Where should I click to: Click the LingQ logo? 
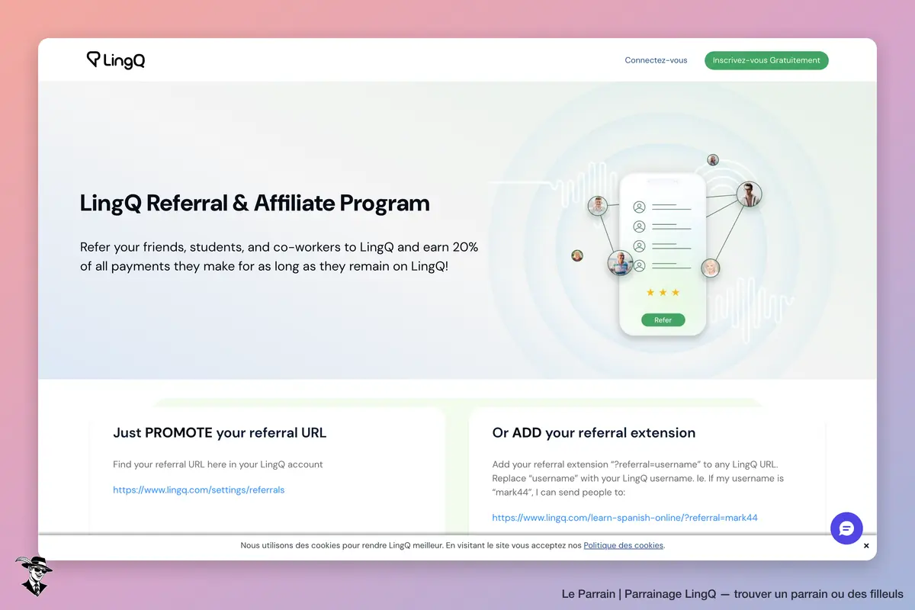(x=115, y=60)
